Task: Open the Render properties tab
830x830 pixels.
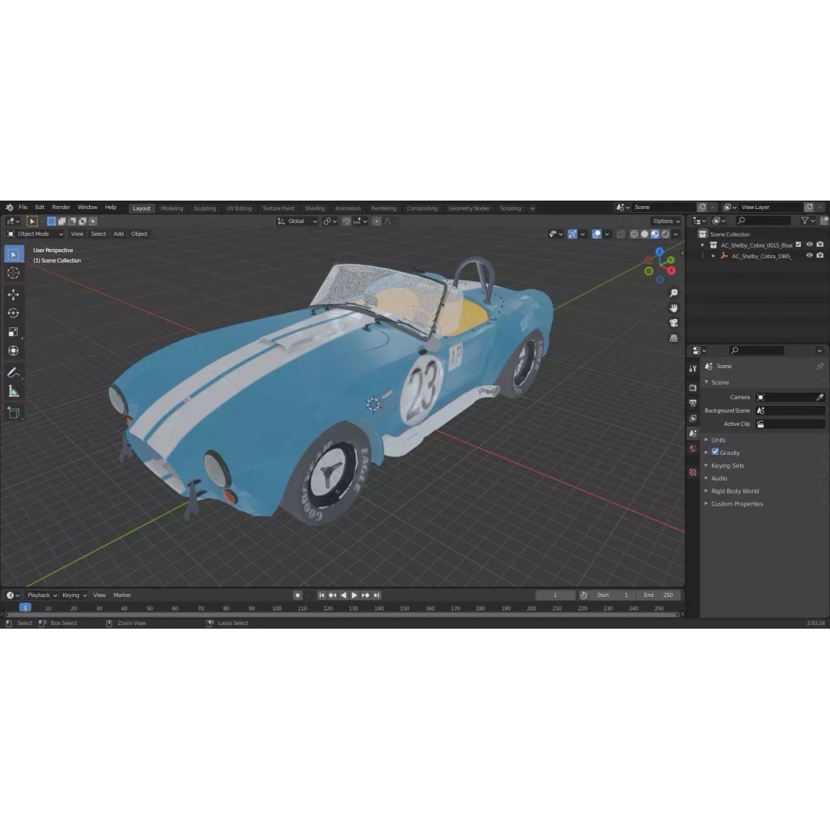Action: 693,387
